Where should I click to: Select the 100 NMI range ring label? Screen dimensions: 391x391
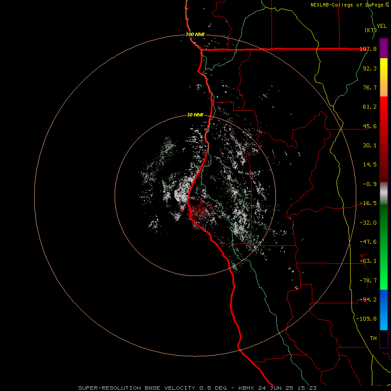pyautogui.click(x=195, y=34)
